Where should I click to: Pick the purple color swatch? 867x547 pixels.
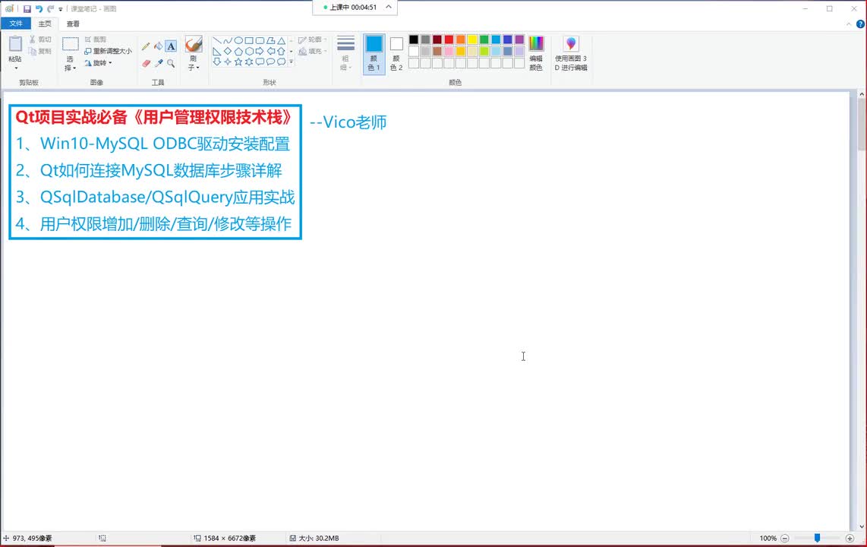(519, 40)
